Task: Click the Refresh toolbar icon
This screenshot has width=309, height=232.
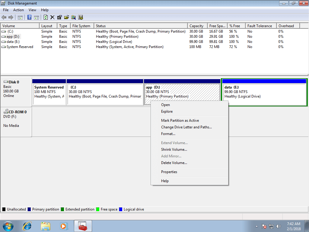Action: pyautogui.click(x=46, y=17)
